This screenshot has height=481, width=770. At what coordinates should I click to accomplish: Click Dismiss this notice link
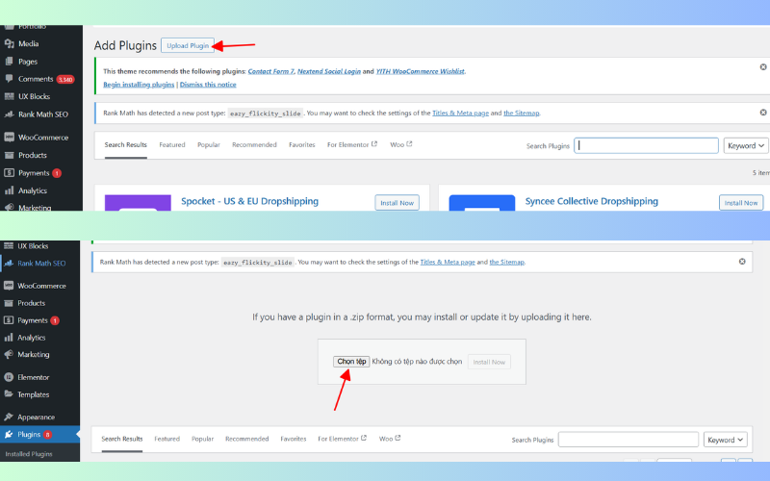coord(208,85)
